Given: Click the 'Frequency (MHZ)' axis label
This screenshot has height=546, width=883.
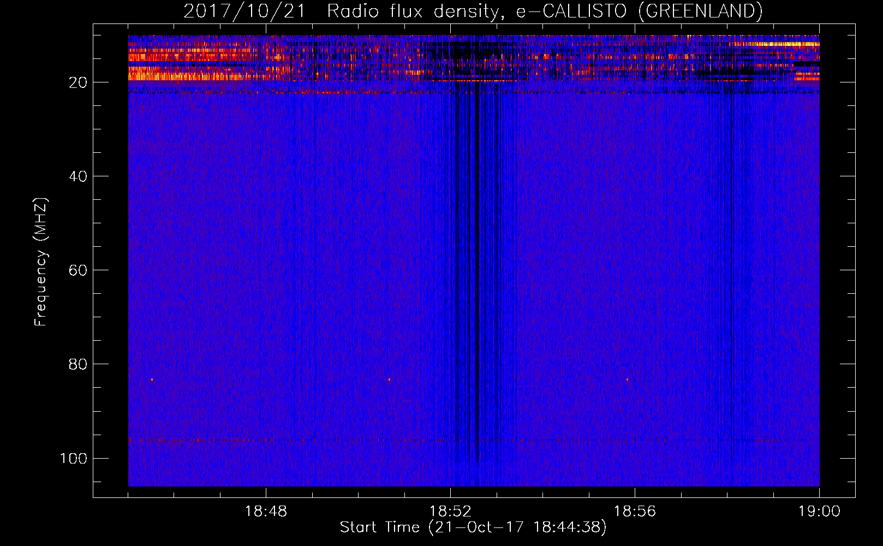Looking at the screenshot, I should click(41, 262).
